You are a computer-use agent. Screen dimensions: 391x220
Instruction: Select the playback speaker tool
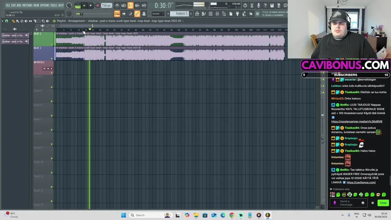(47, 21)
